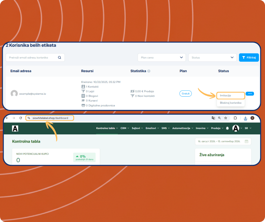265x222 pixels.
Task: Click the A logo in green header
Action: 15,128
